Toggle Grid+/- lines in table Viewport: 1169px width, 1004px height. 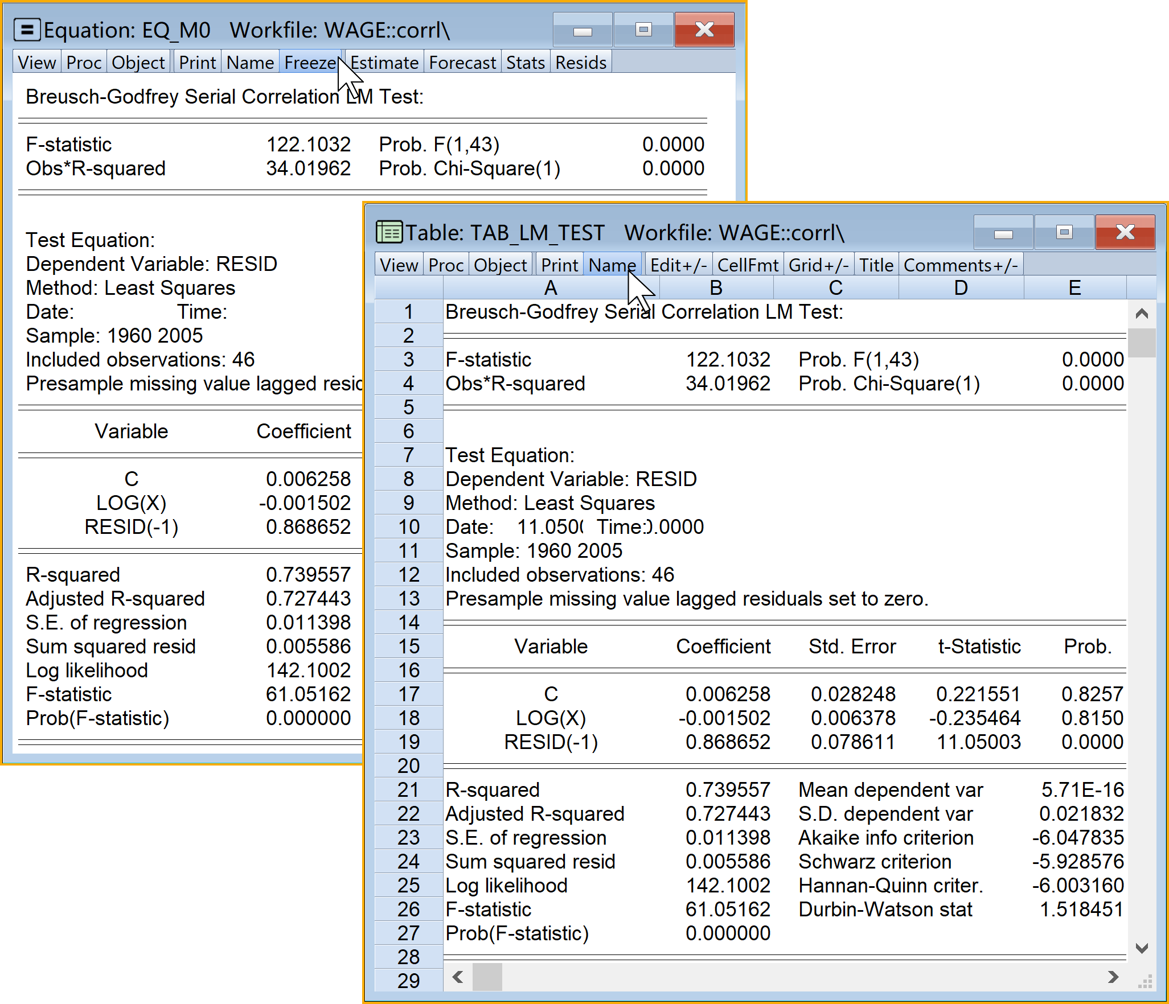[818, 265]
